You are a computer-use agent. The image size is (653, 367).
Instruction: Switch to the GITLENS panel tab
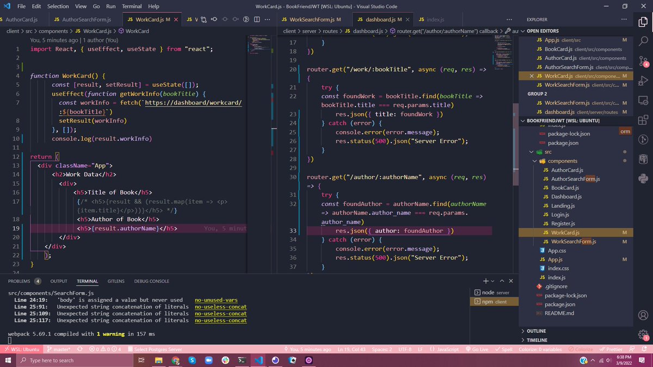click(116, 281)
